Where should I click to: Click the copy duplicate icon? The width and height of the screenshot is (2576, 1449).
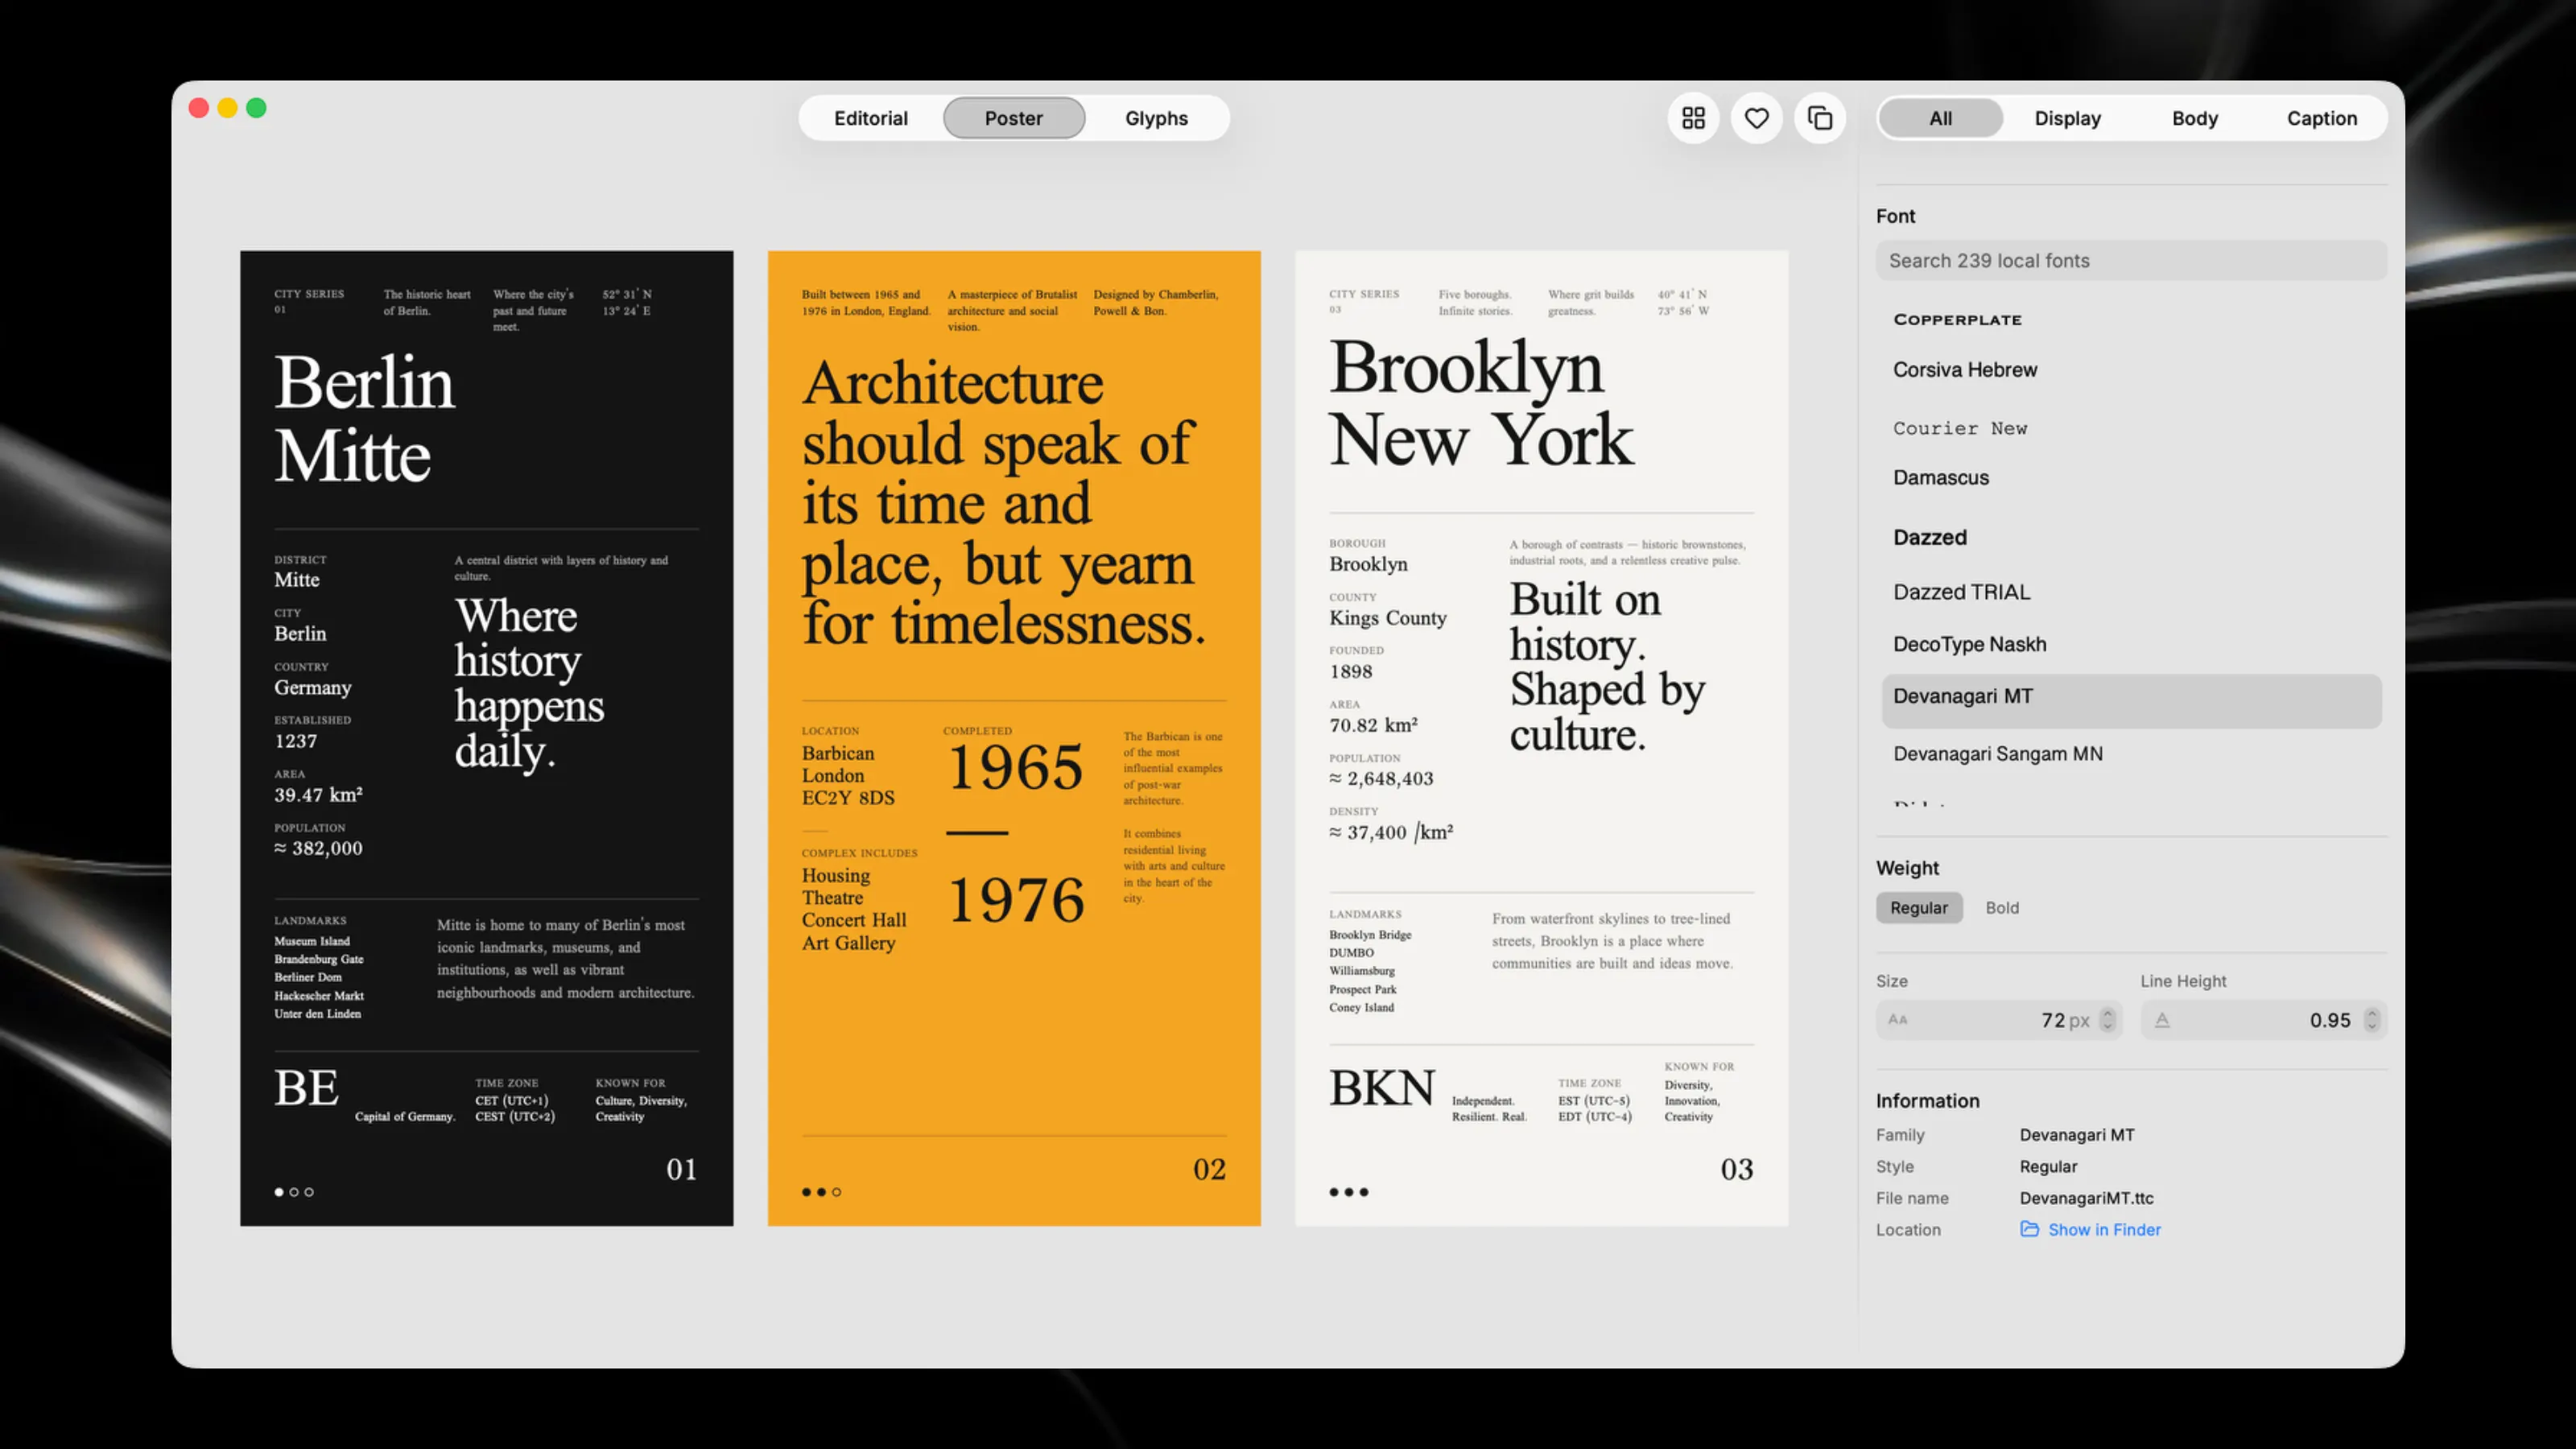coord(1820,118)
